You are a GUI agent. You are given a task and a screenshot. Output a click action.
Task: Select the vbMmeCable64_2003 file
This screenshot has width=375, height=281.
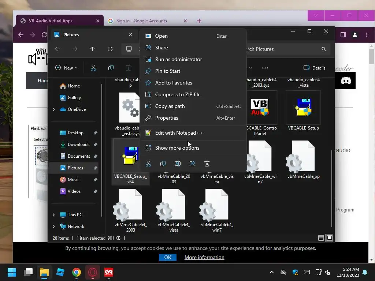[131, 210]
